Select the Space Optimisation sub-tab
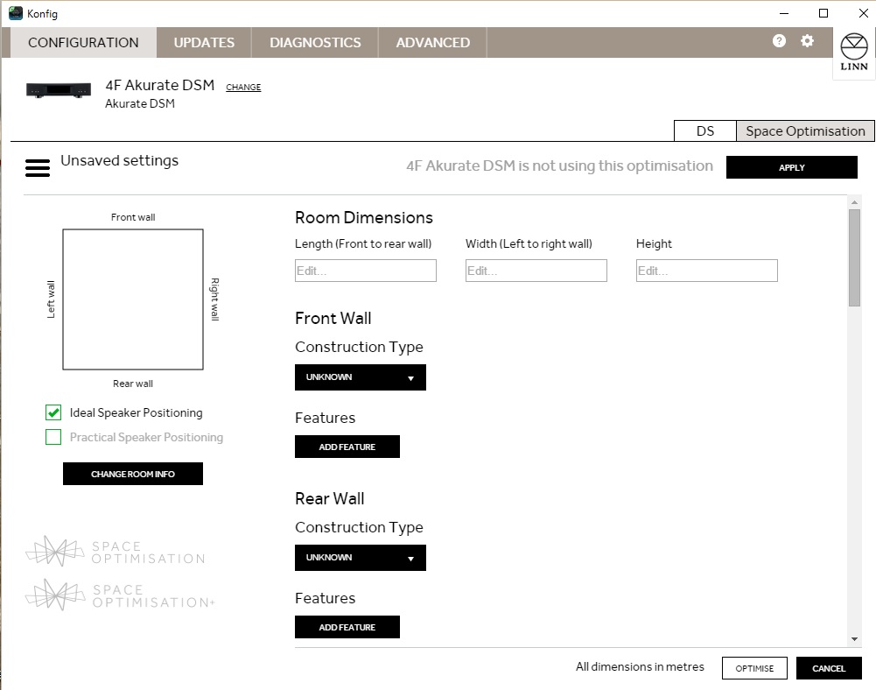 coord(806,130)
